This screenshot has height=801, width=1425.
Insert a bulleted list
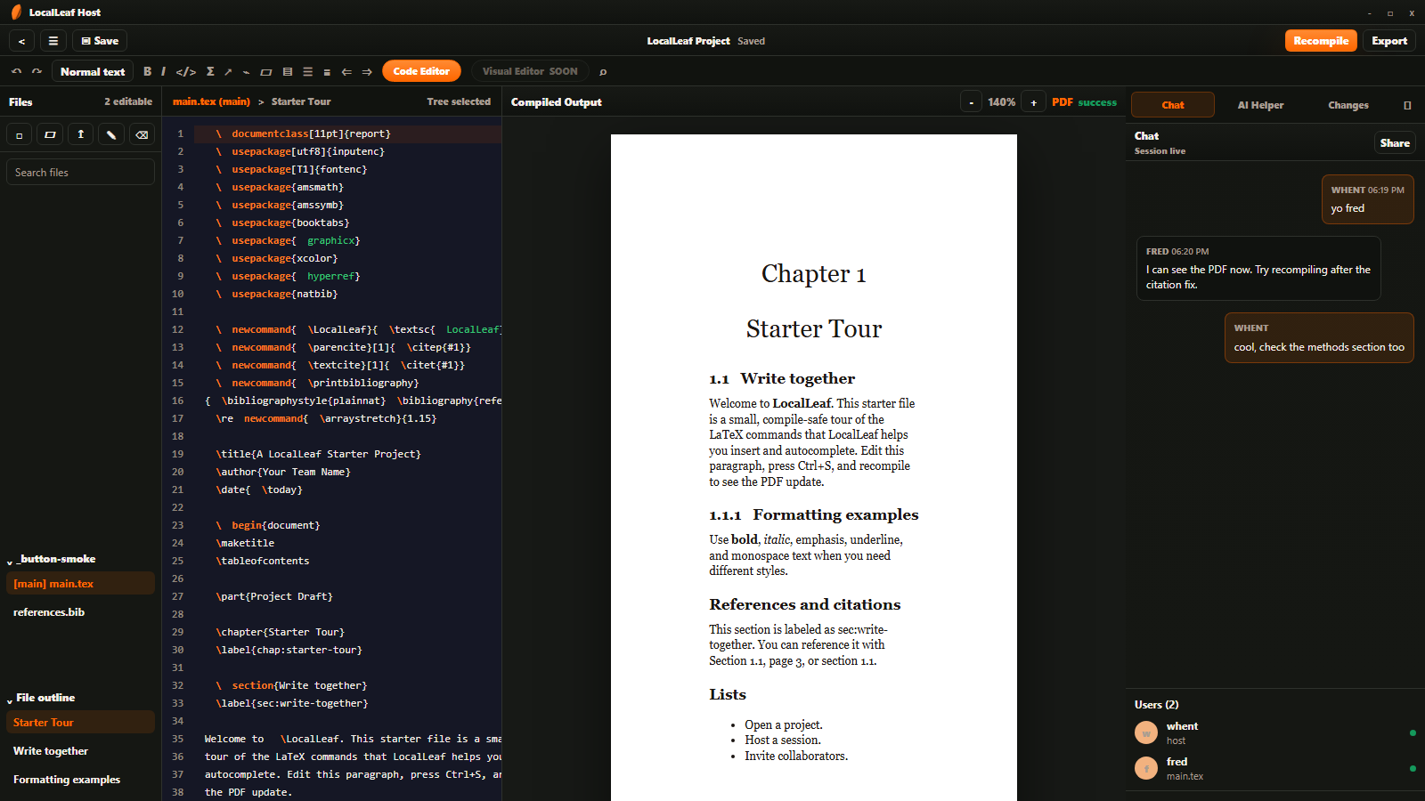308,72
